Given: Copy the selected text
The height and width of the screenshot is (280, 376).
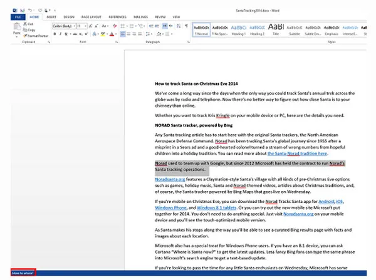Looking at the screenshot, I should pyautogui.click(x=29, y=30).
